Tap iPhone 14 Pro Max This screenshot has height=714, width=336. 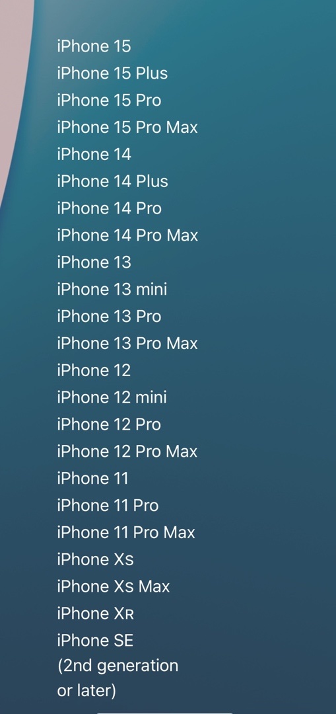coord(128,235)
